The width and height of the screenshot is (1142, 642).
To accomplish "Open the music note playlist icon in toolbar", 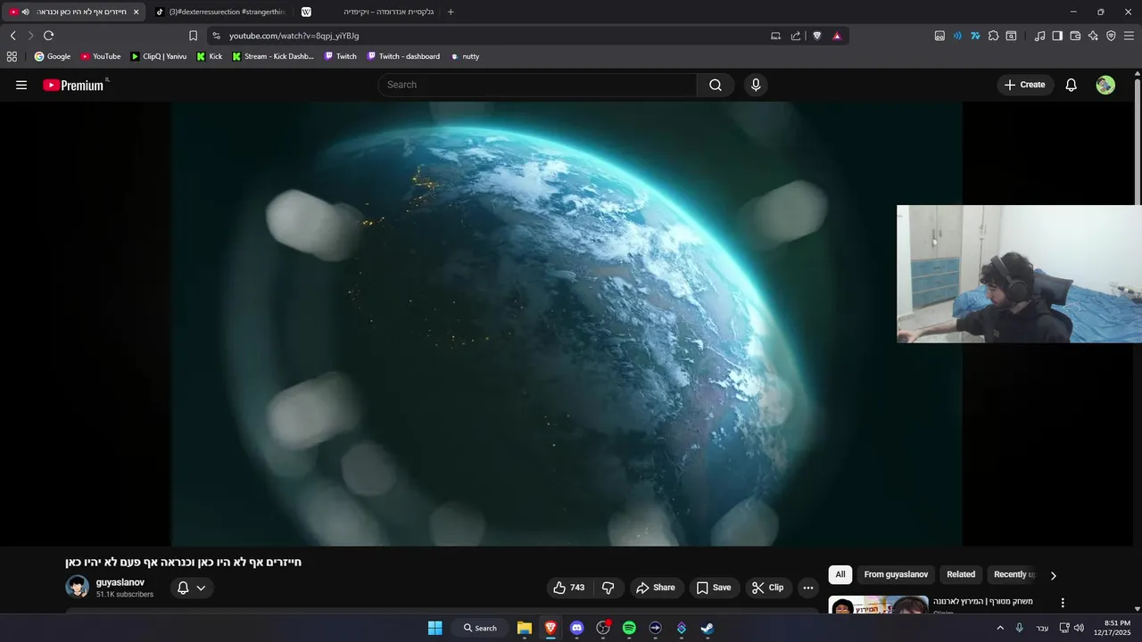I will coord(1039,36).
